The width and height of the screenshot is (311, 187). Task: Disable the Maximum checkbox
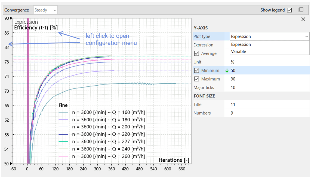point(196,79)
